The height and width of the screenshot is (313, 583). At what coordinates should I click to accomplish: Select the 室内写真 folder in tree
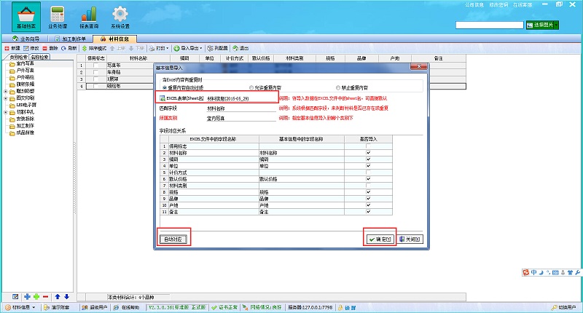pyautogui.click(x=26, y=64)
